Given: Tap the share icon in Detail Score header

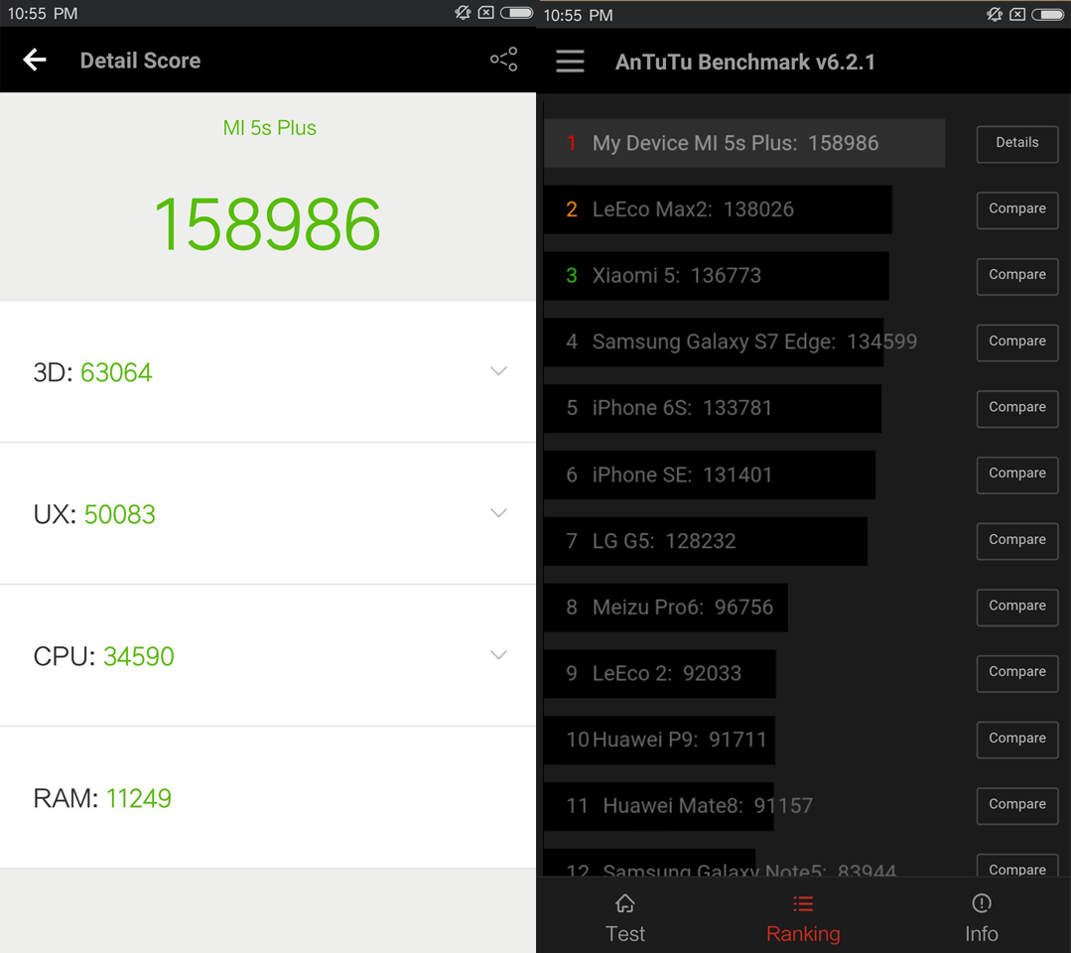Looking at the screenshot, I should pos(503,60).
